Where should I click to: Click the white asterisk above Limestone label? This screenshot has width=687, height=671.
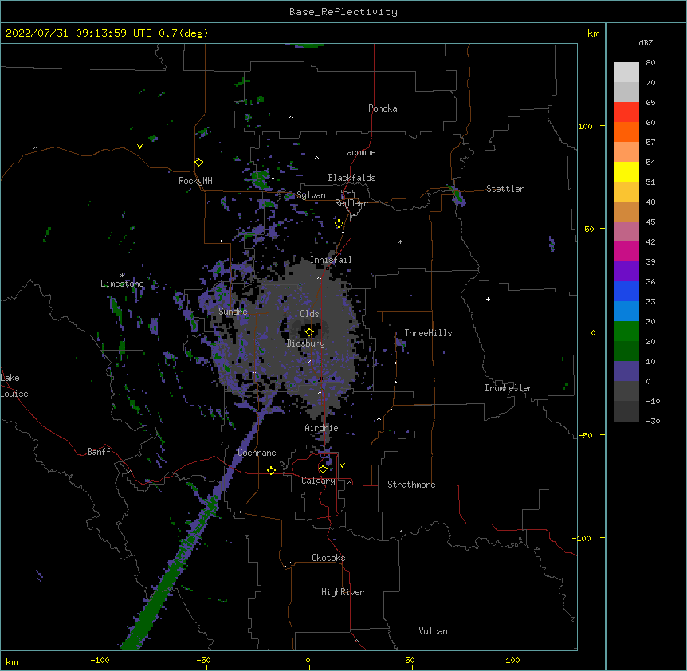pyautogui.click(x=122, y=276)
